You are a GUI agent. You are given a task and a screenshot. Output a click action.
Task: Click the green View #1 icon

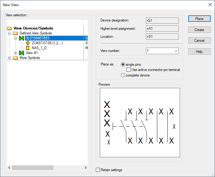[21, 53]
